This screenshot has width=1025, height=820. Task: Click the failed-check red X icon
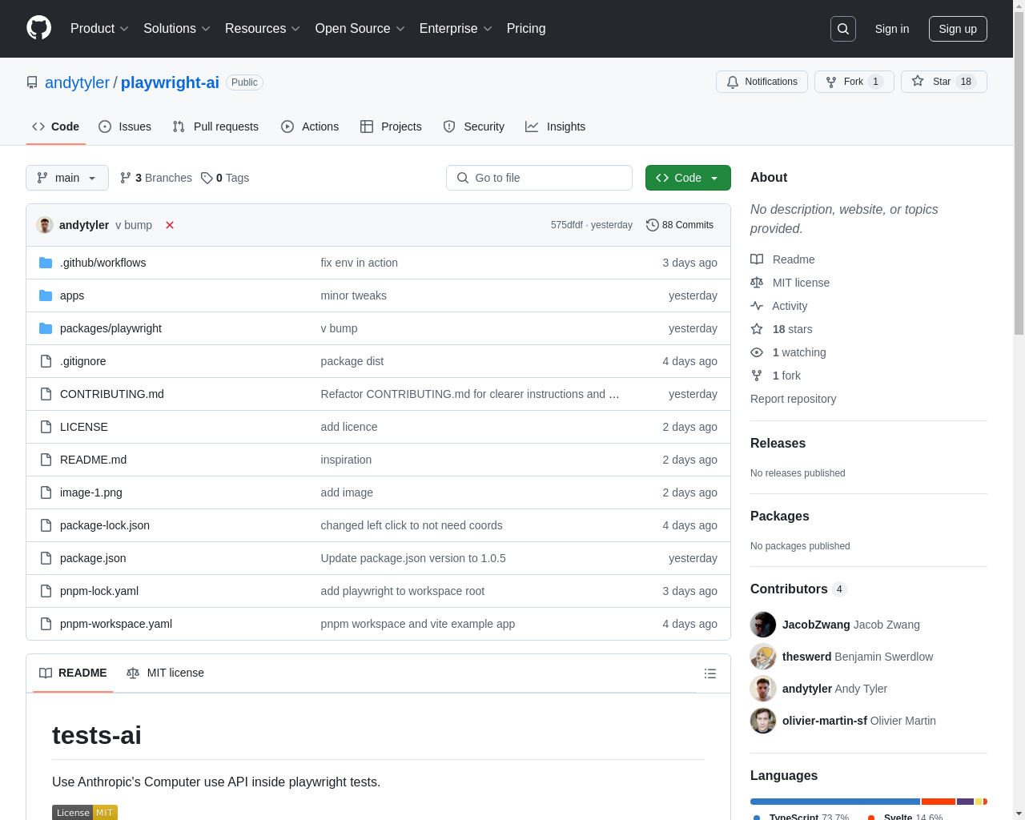click(170, 225)
